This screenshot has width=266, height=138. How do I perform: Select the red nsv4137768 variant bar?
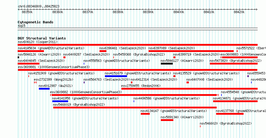point(230,114)
